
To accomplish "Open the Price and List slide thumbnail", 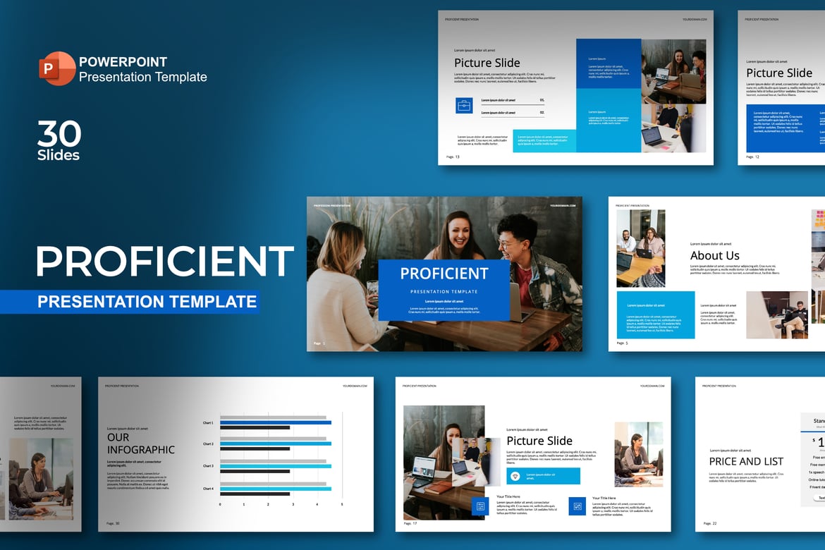I will pyautogui.click(x=759, y=454).
